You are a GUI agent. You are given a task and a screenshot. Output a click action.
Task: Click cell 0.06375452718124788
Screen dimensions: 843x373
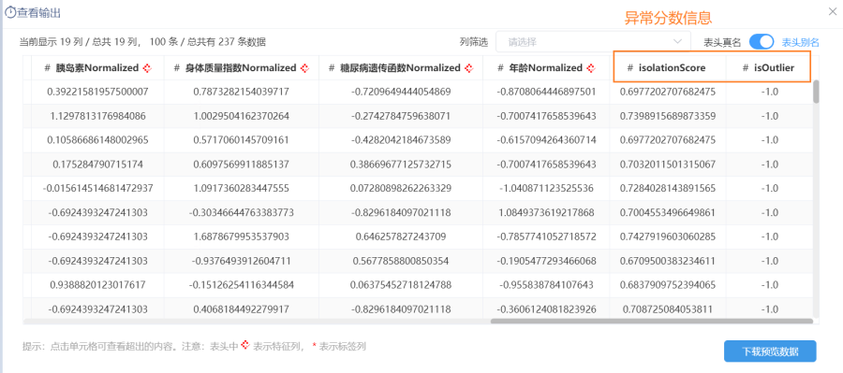pos(401,285)
